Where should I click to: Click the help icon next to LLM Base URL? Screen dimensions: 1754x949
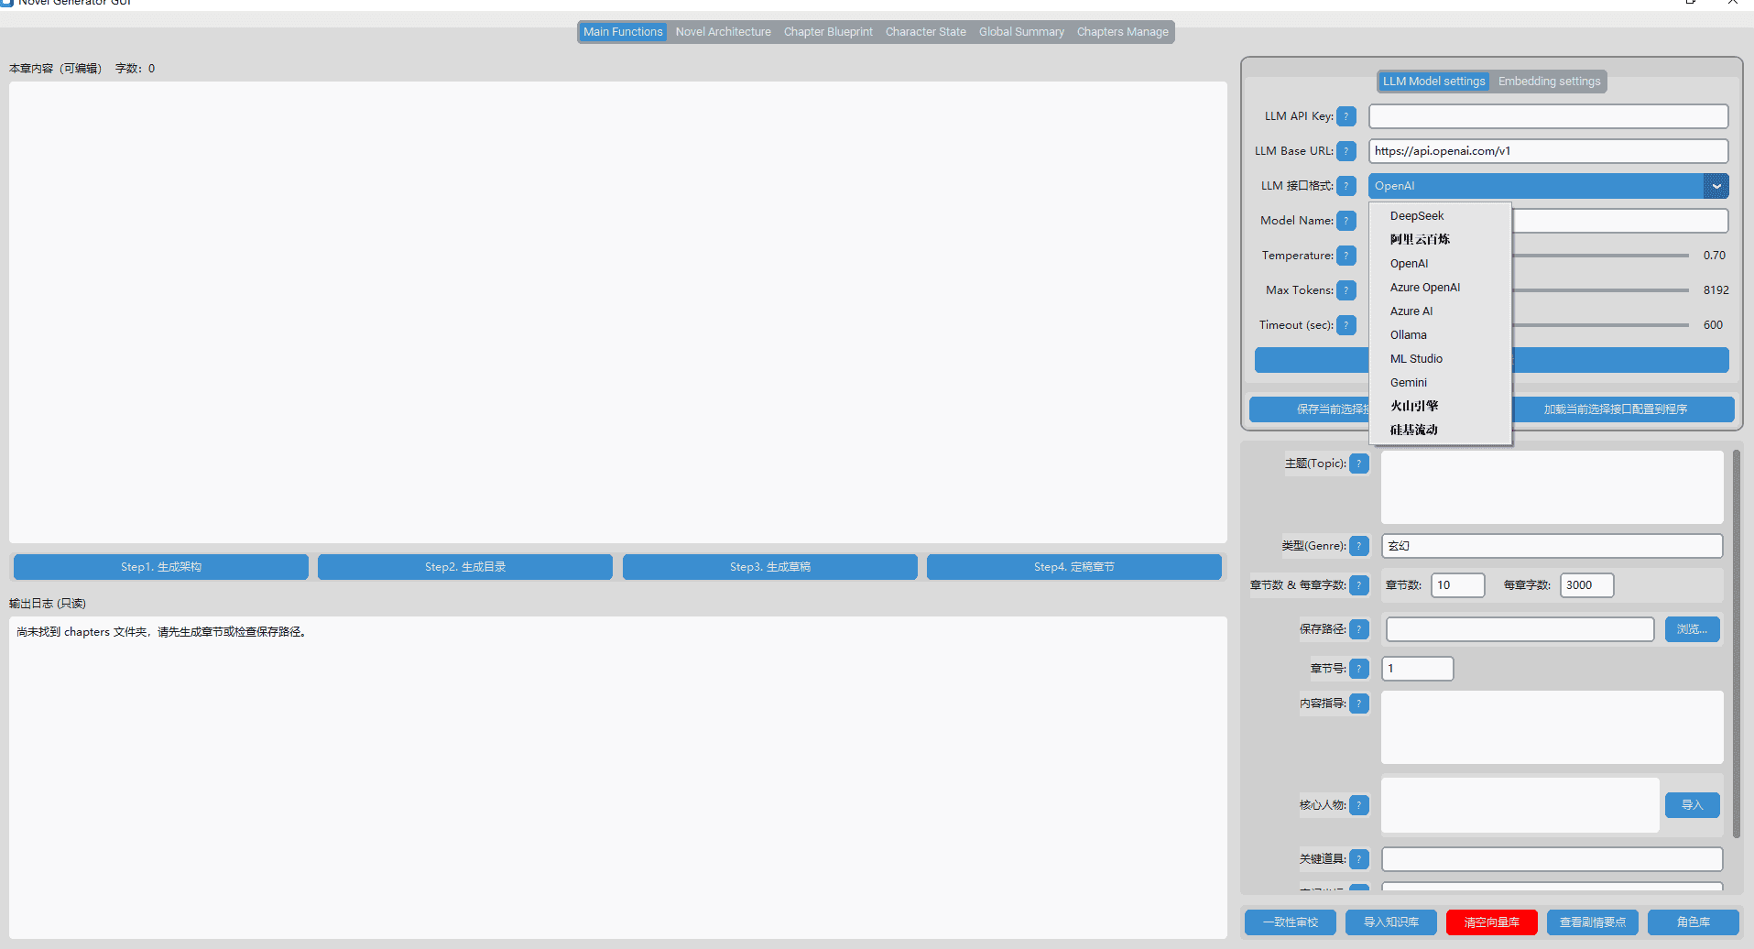tap(1345, 151)
